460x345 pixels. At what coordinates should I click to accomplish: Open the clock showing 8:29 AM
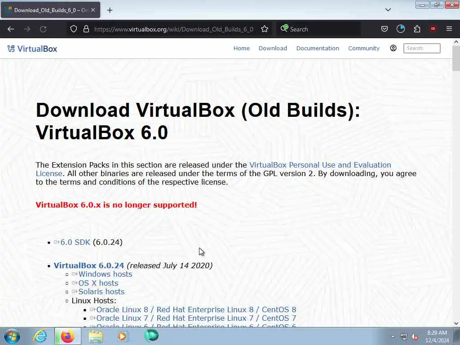click(x=437, y=336)
